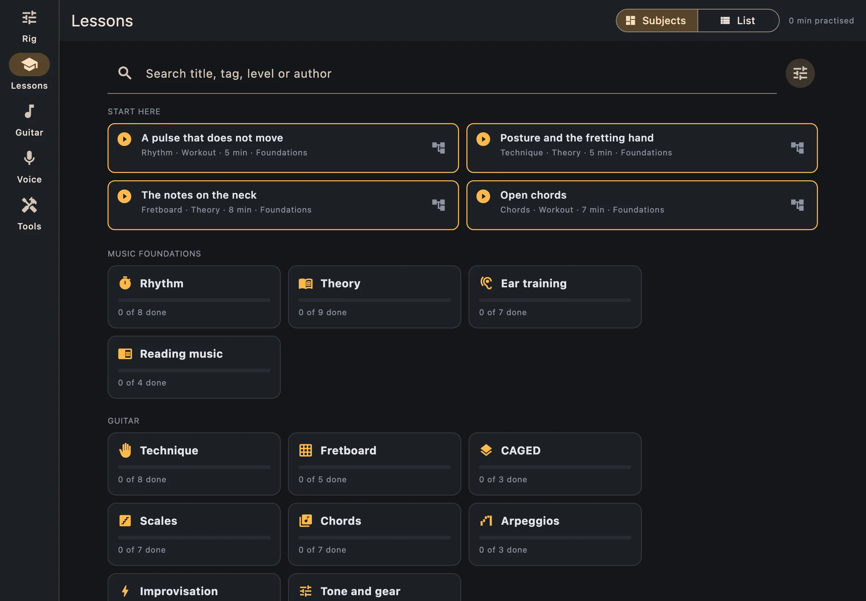Go to the Guitar section
This screenshot has height=601, width=866.
(x=29, y=121)
